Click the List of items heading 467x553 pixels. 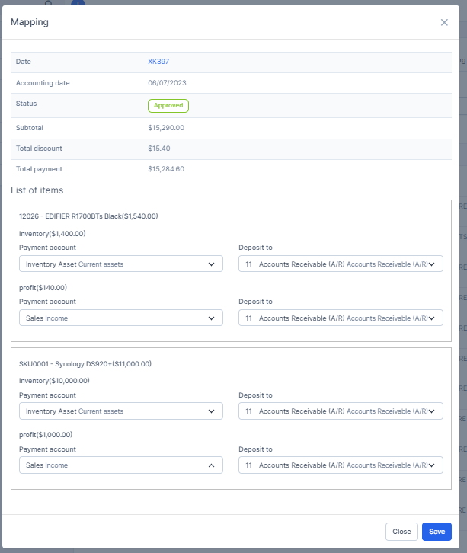click(37, 190)
